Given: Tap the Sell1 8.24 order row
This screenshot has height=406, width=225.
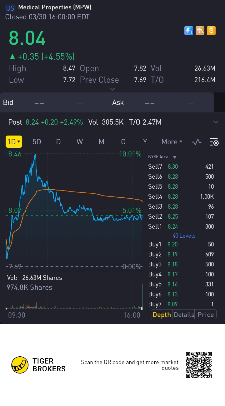Looking at the screenshot, I should [181, 226].
